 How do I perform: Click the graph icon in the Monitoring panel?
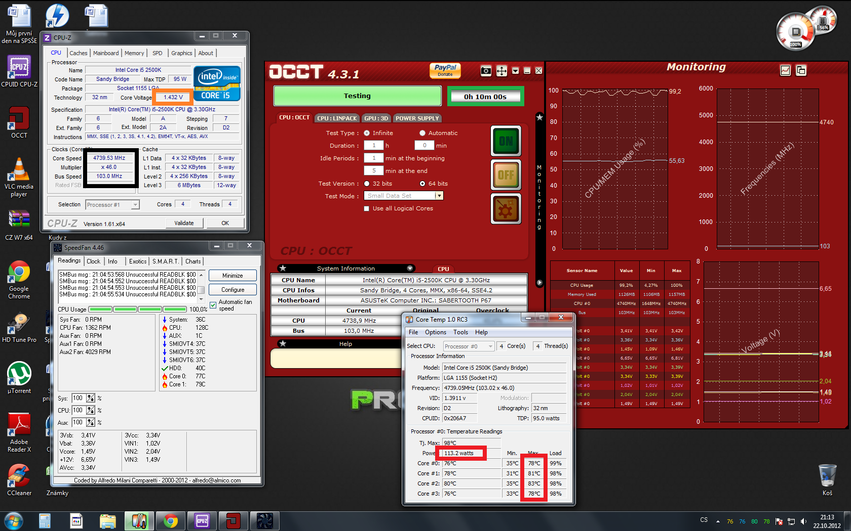[x=785, y=70]
